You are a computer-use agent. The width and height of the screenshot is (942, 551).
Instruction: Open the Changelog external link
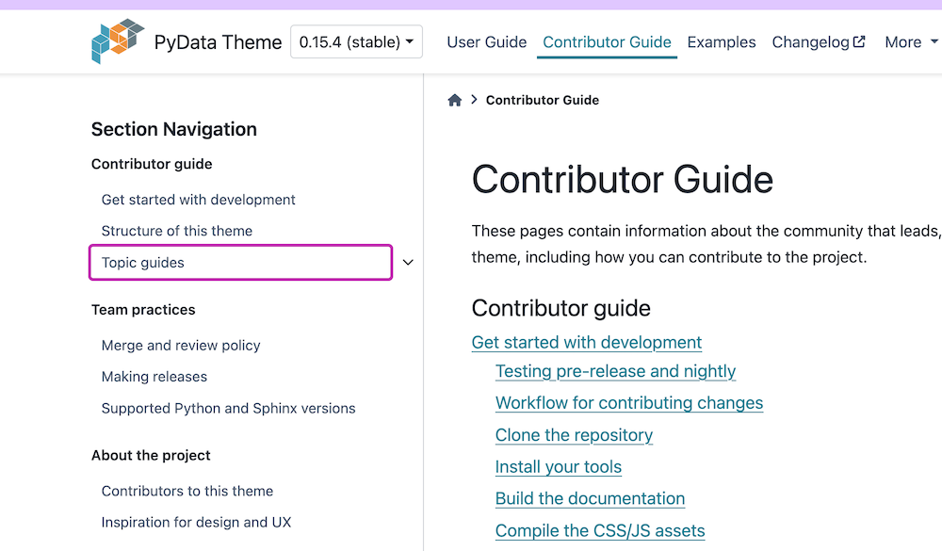pyautogui.click(x=818, y=42)
